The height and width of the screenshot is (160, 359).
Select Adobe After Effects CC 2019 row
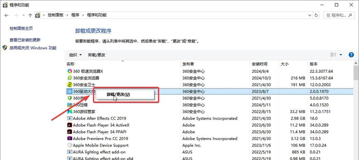pyautogui.click(x=210, y=118)
